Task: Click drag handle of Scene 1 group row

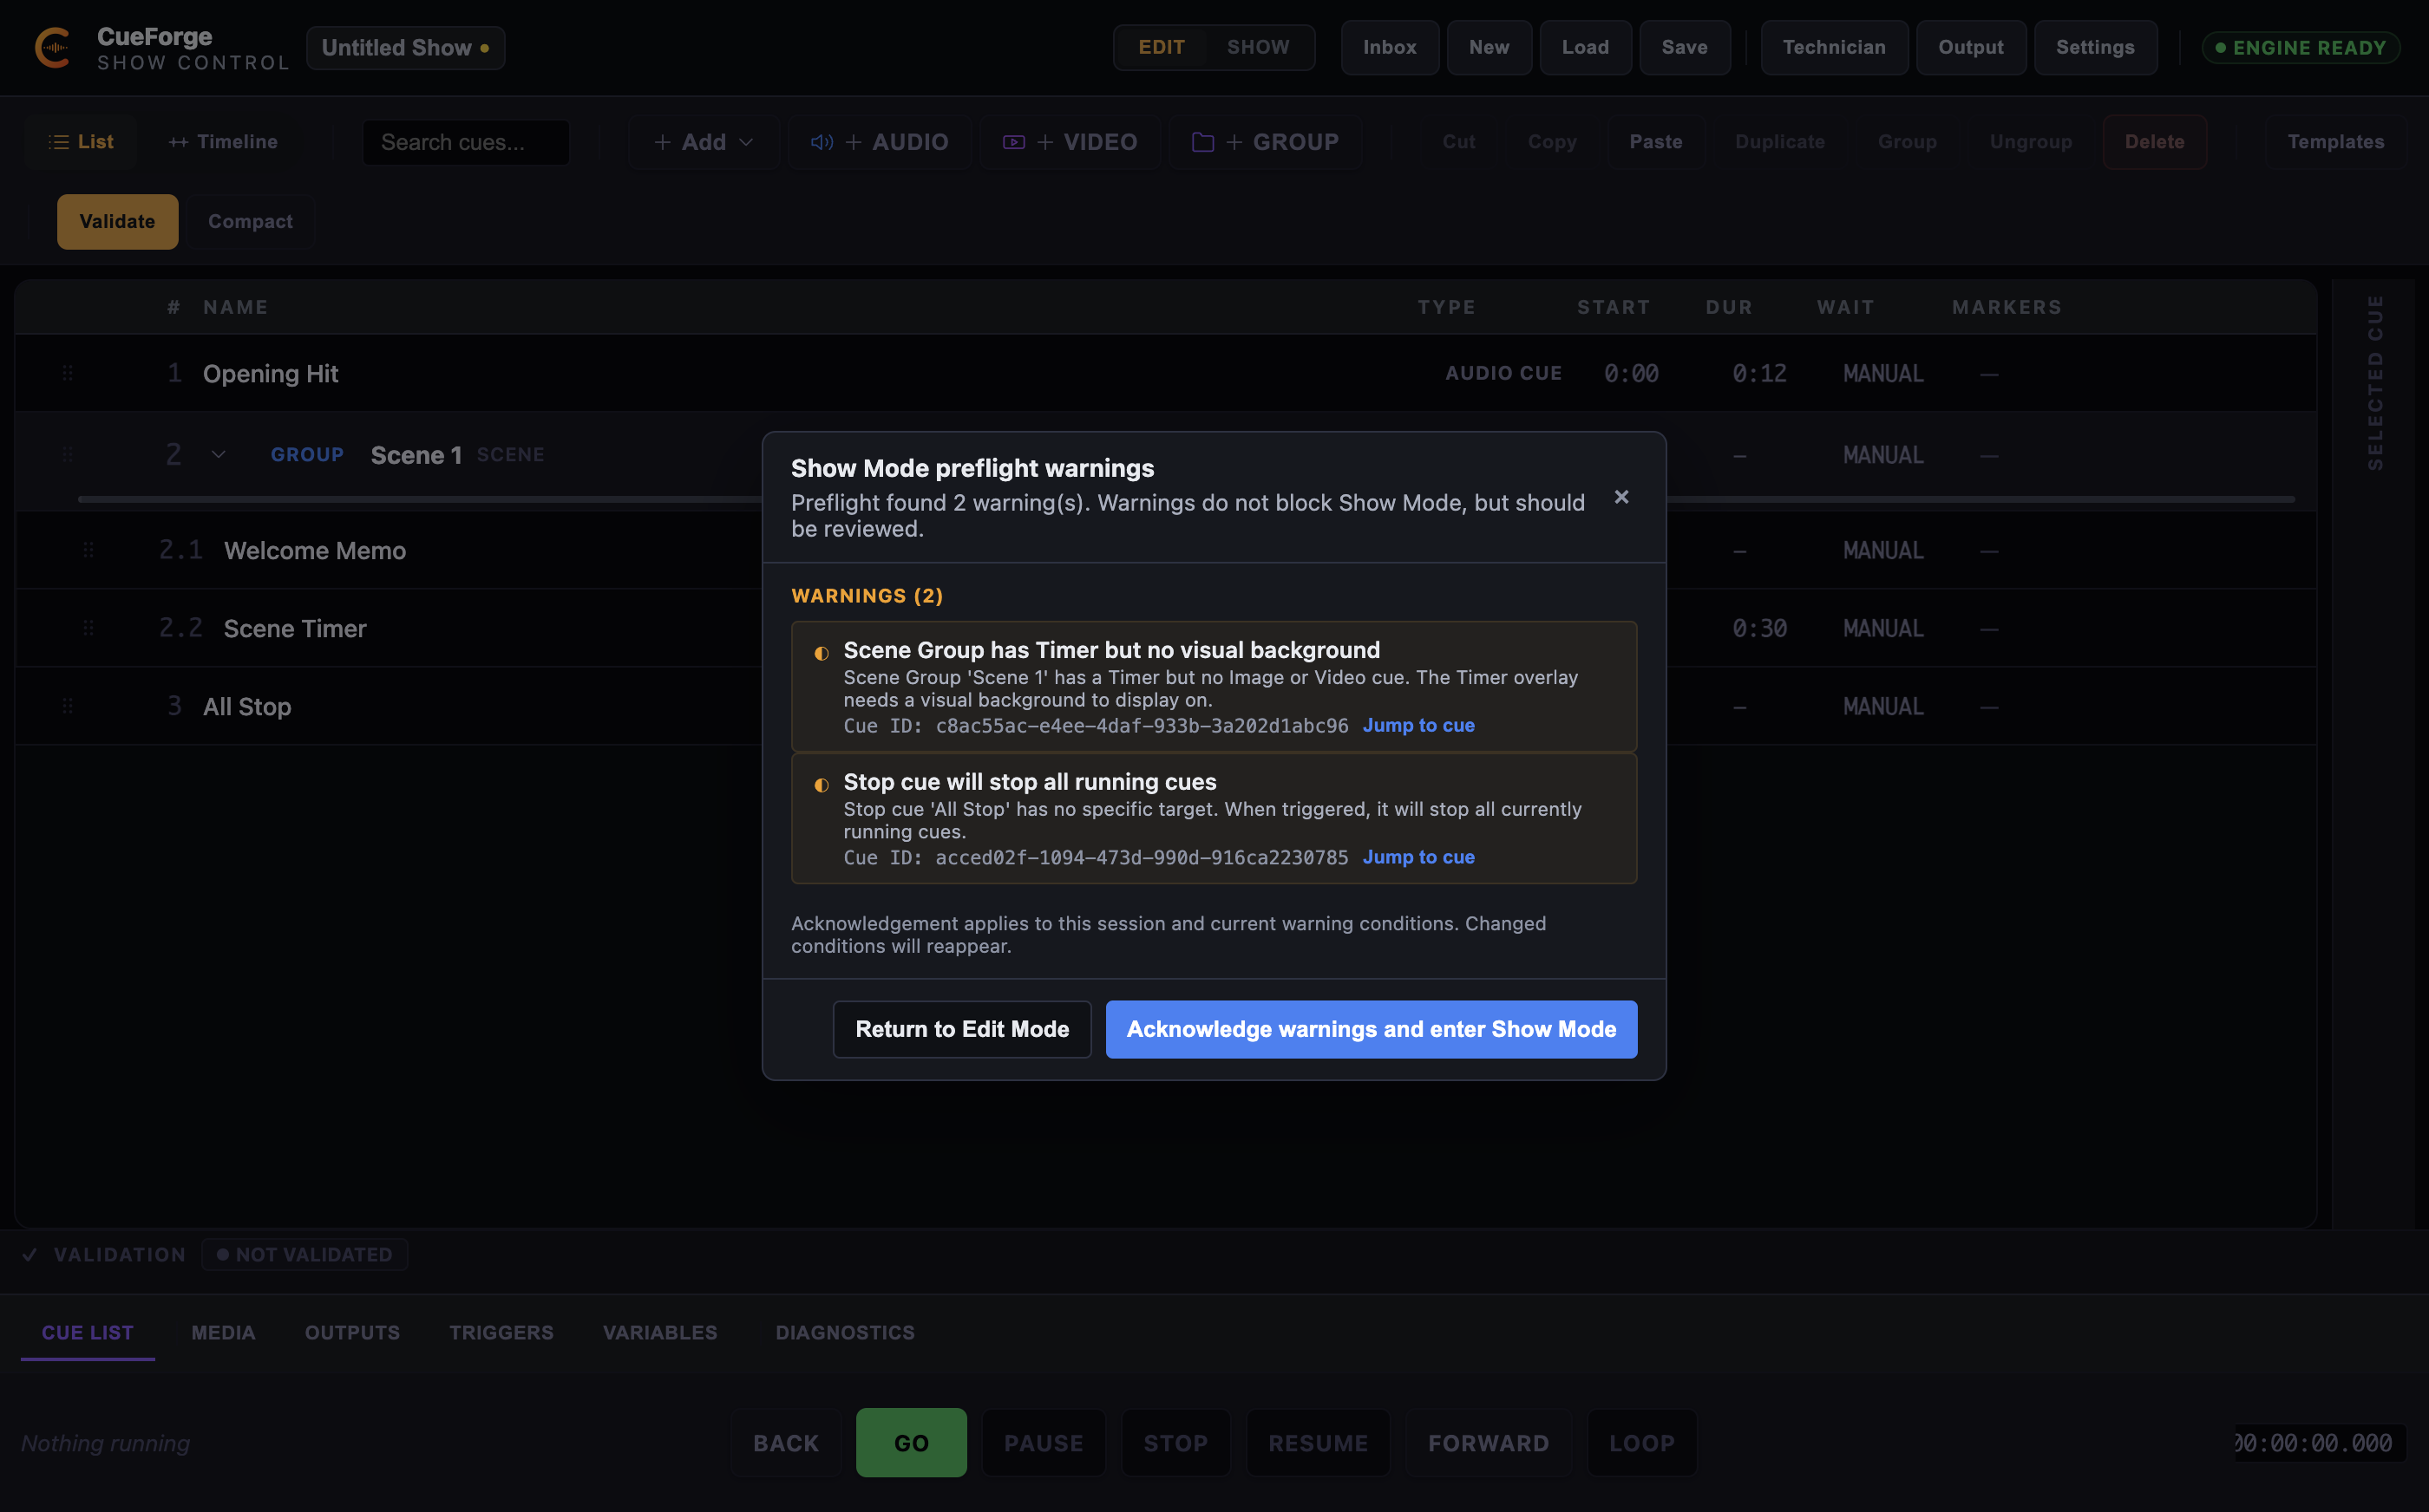Action: coord(67,454)
